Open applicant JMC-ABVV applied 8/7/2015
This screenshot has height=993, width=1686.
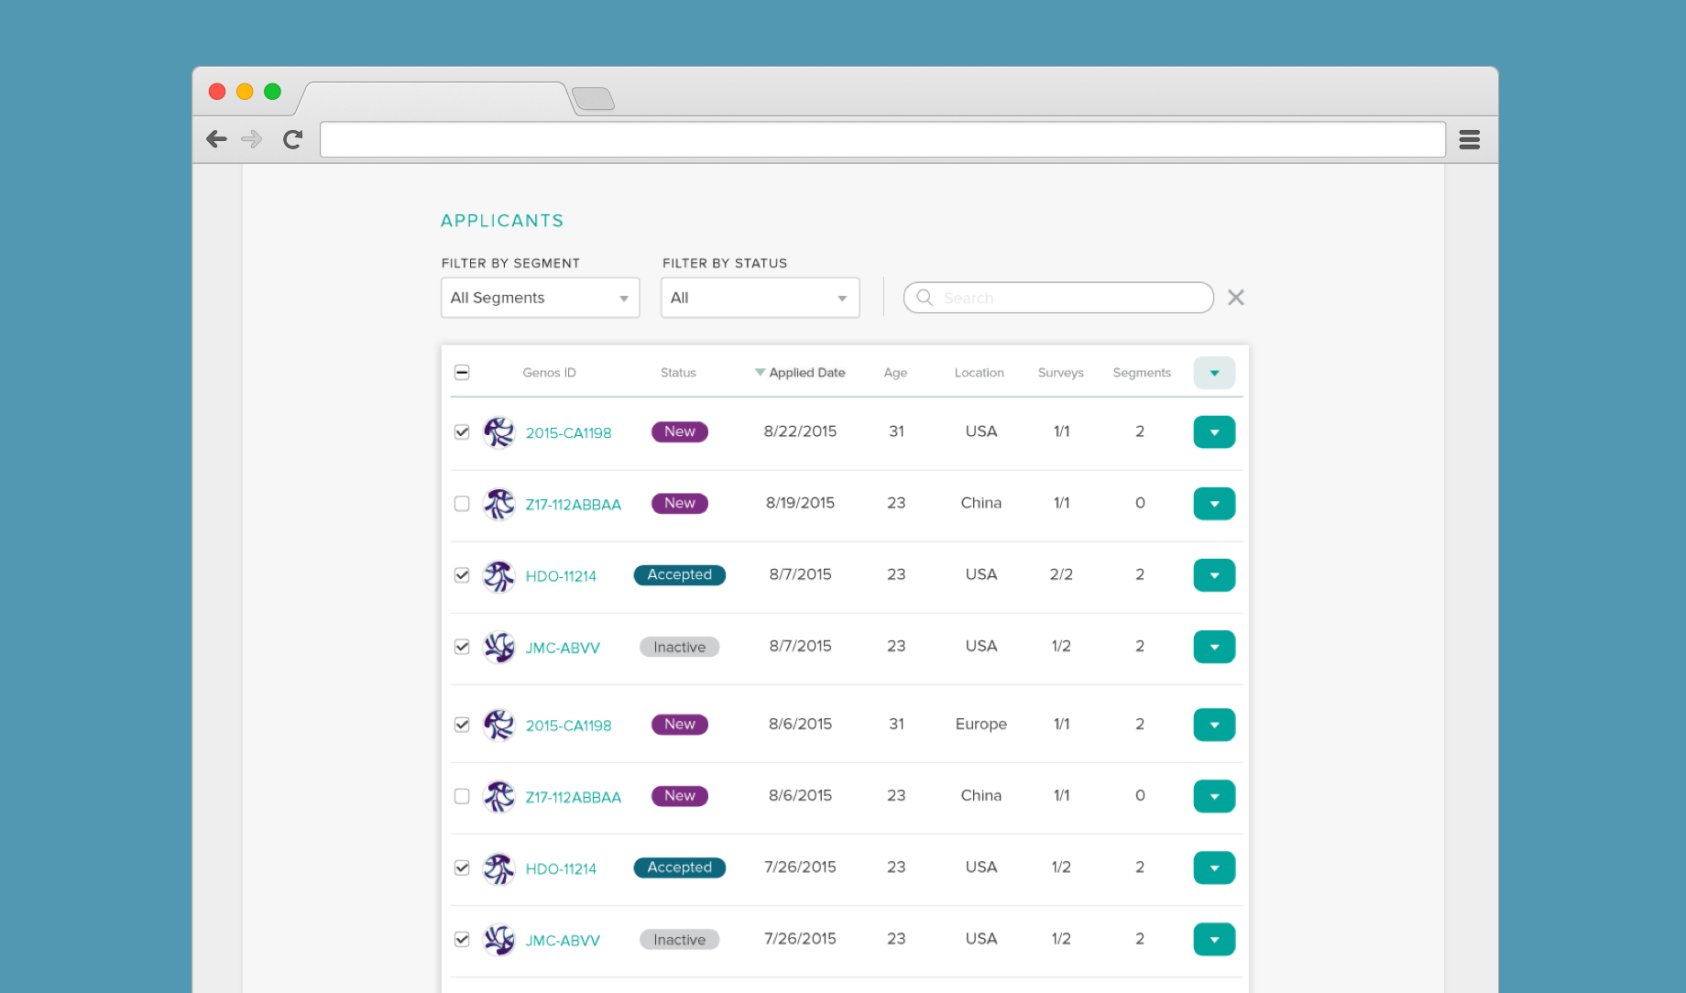[x=563, y=648]
